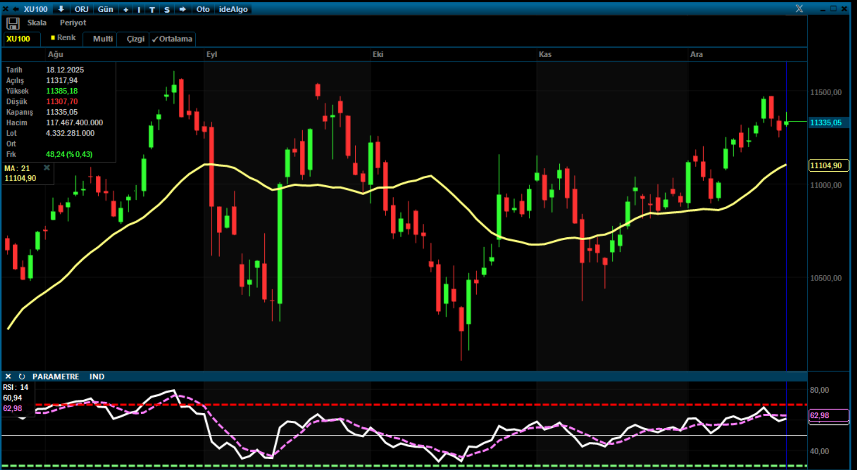
Task: Open the Gün period dropdown
Action: 105,9
